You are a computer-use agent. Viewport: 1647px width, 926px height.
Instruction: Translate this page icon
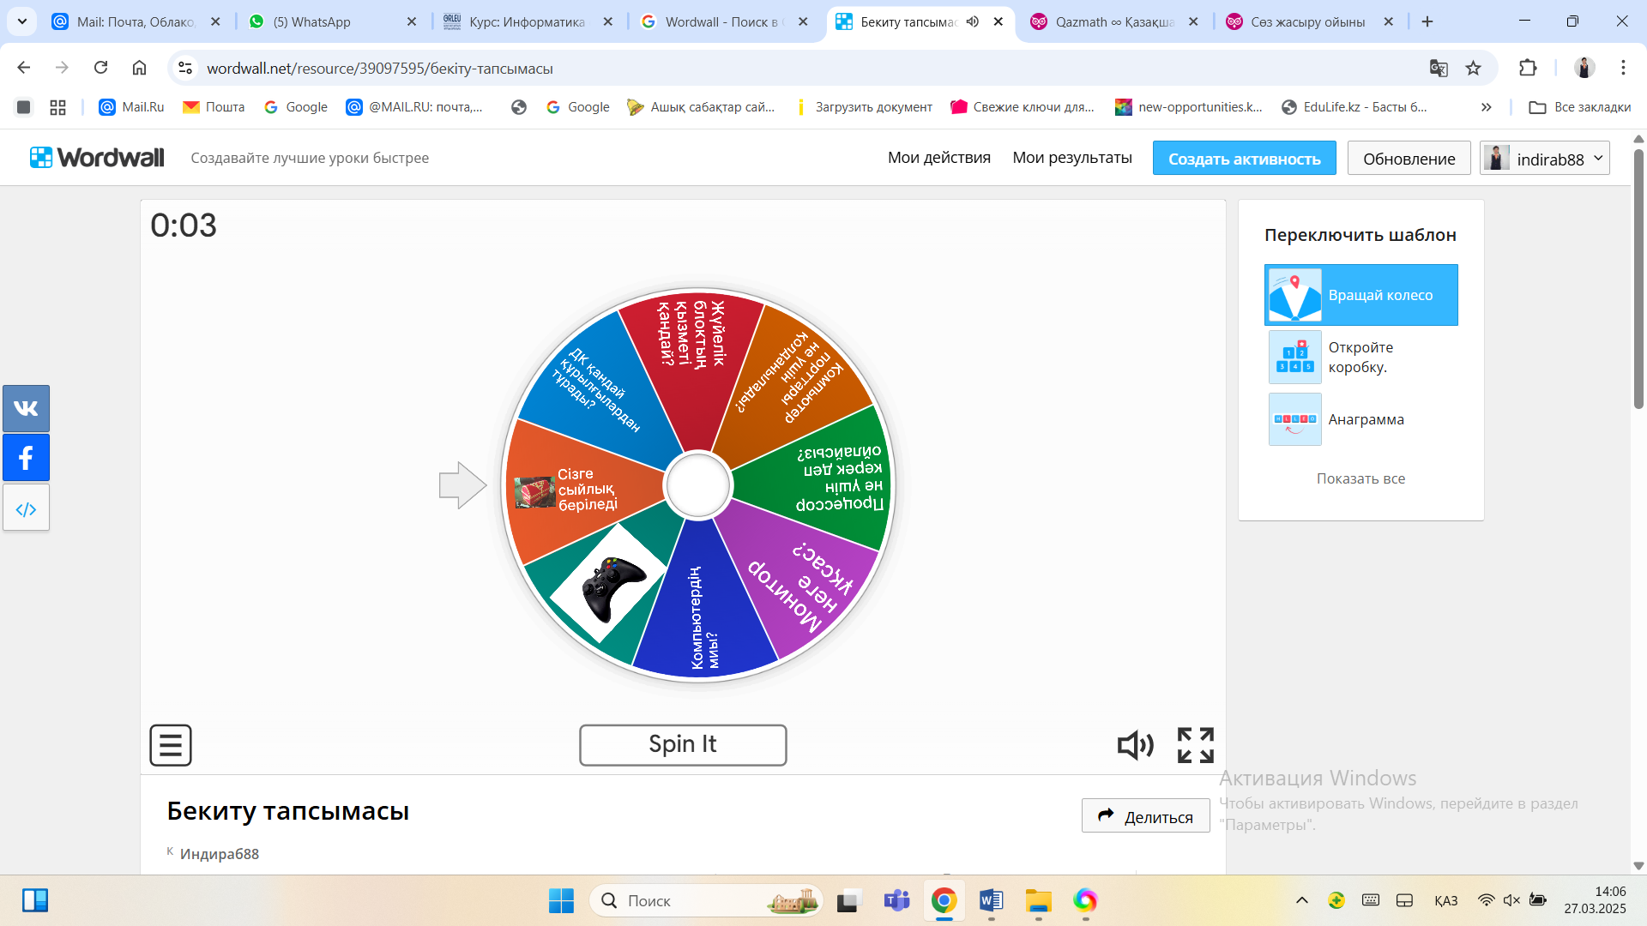[1439, 68]
